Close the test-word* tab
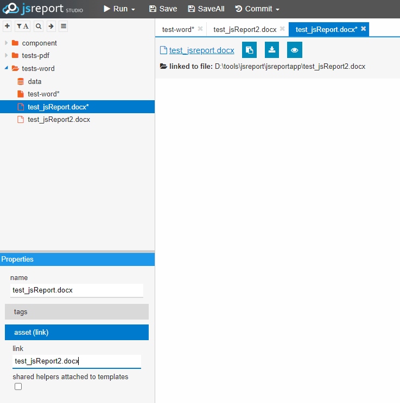This screenshot has height=403, width=400. pyautogui.click(x=200, y=29)
